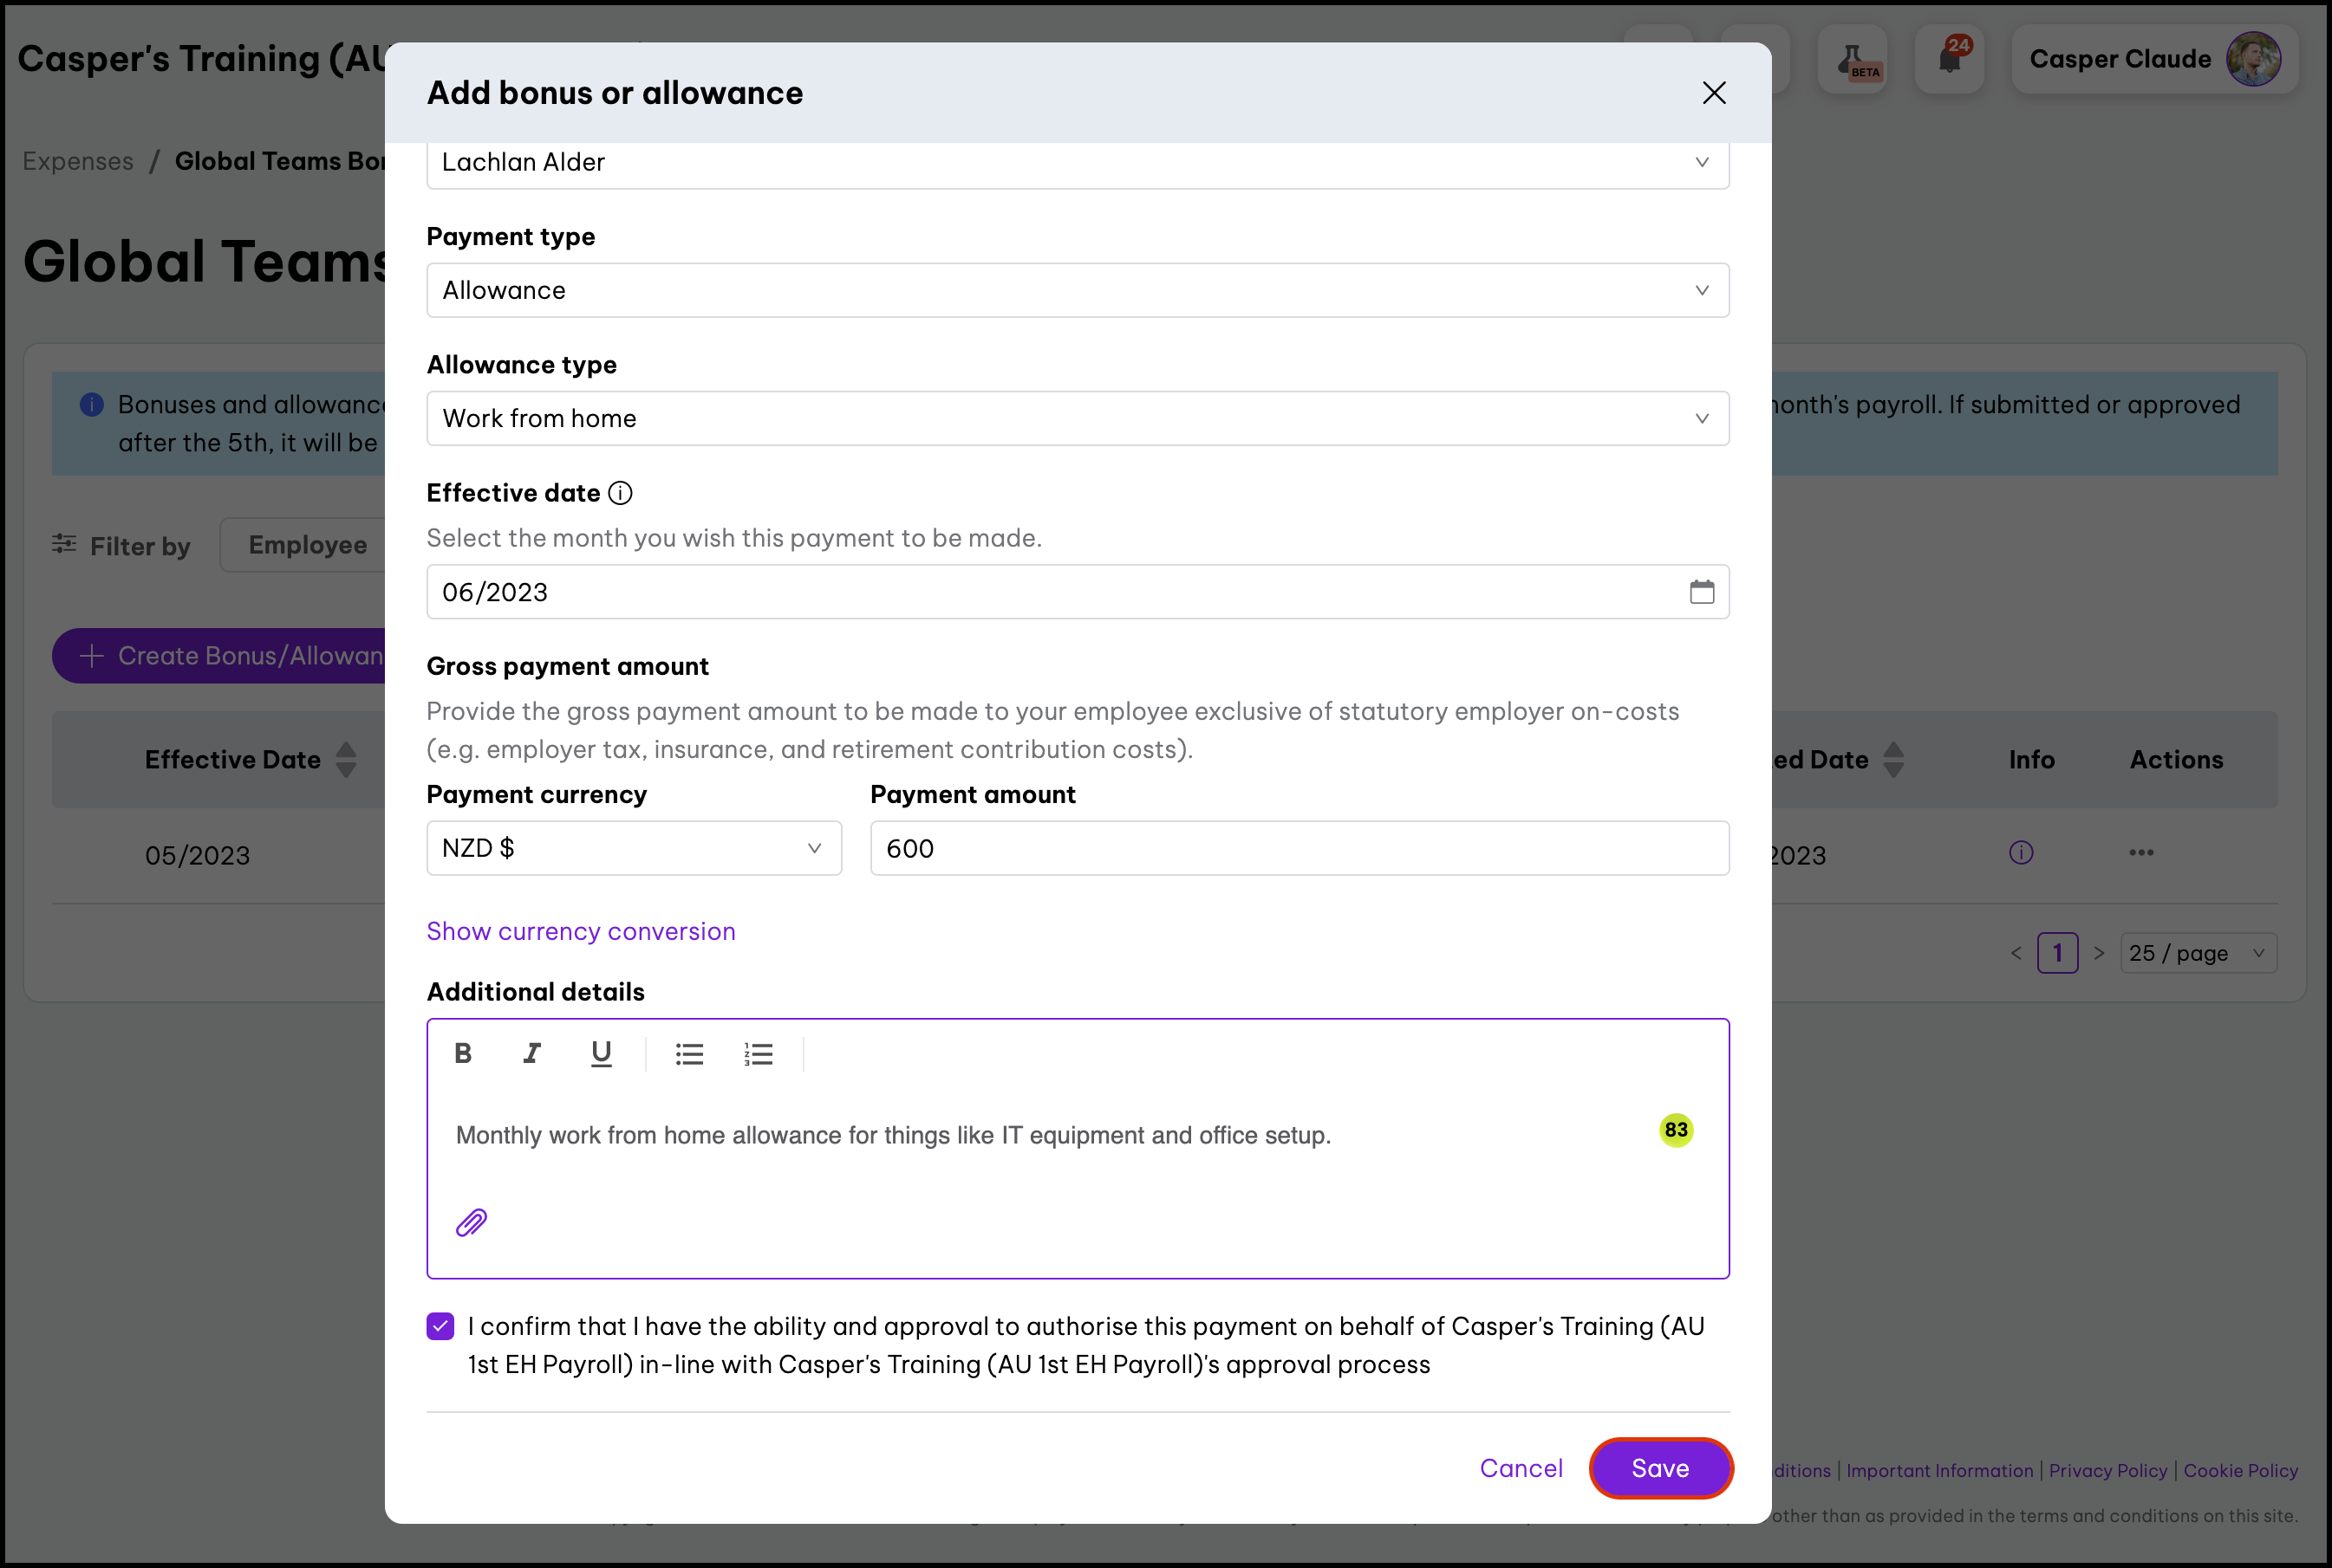Image resolution: width=2332 pixels, height=1568 pixels.
Task: Open the calendar picker for Effective date
Action: pyautogui.click(x=1701, y=592)
